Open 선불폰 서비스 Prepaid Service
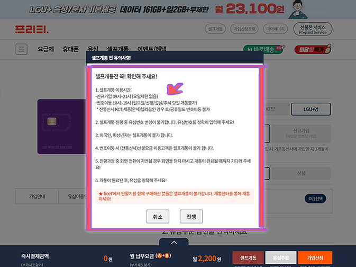Viewport: 356px width, 267px height. (x=313, y=29)
